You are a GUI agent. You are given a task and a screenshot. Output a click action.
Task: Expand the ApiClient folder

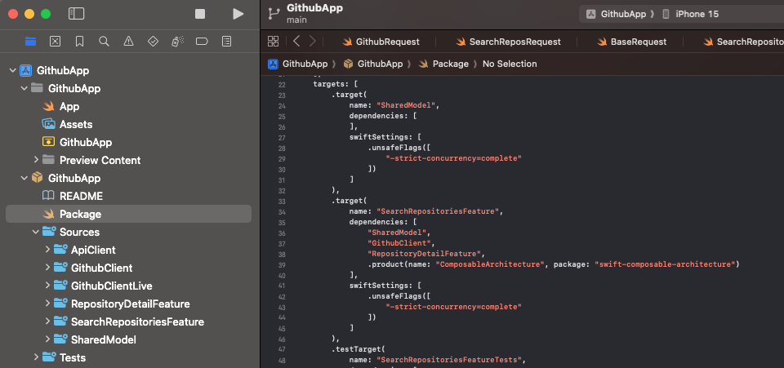click(x=47, y=250)
